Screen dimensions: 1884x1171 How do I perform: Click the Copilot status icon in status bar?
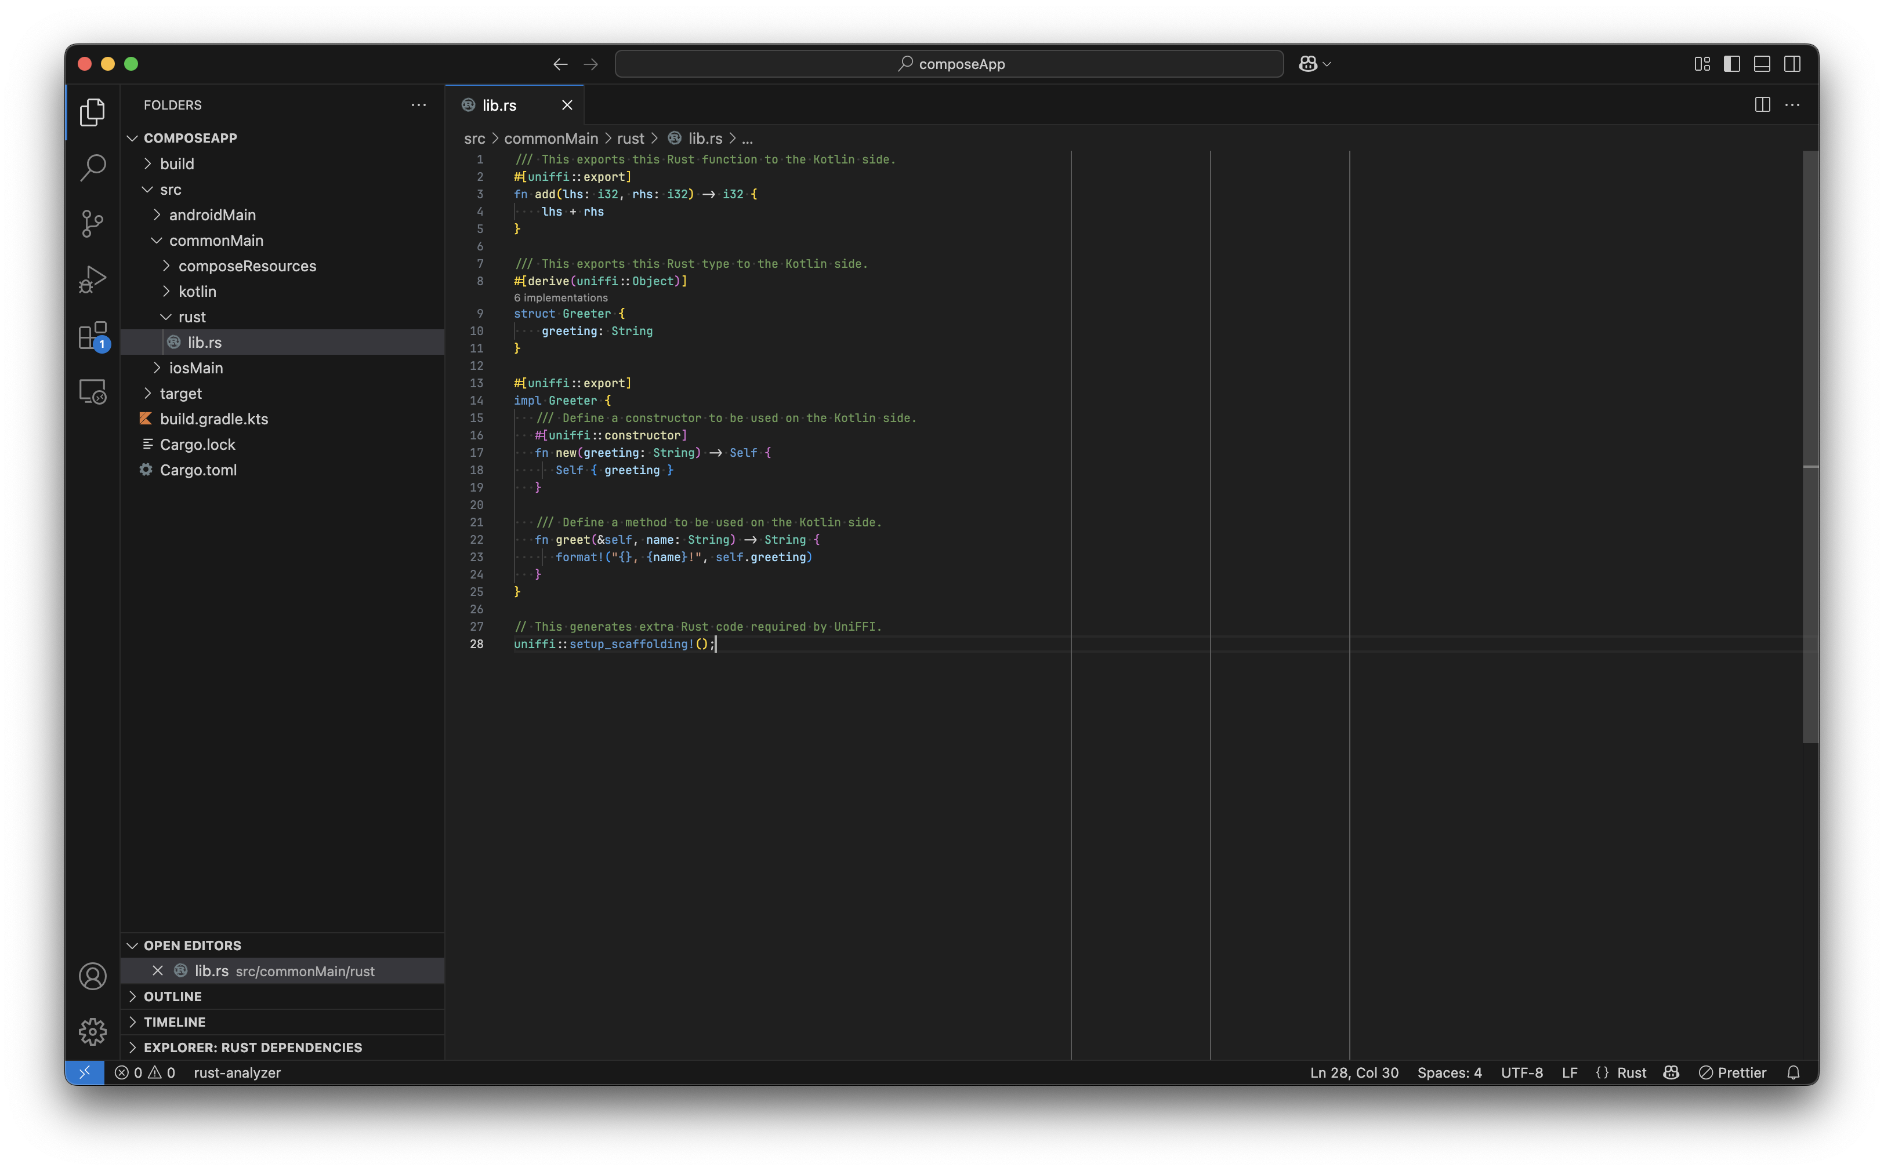tap(1671, 1072)
